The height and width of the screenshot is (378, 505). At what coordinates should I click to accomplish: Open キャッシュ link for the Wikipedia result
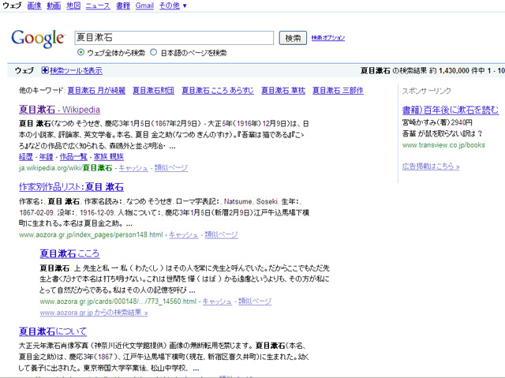coord(133,168)
